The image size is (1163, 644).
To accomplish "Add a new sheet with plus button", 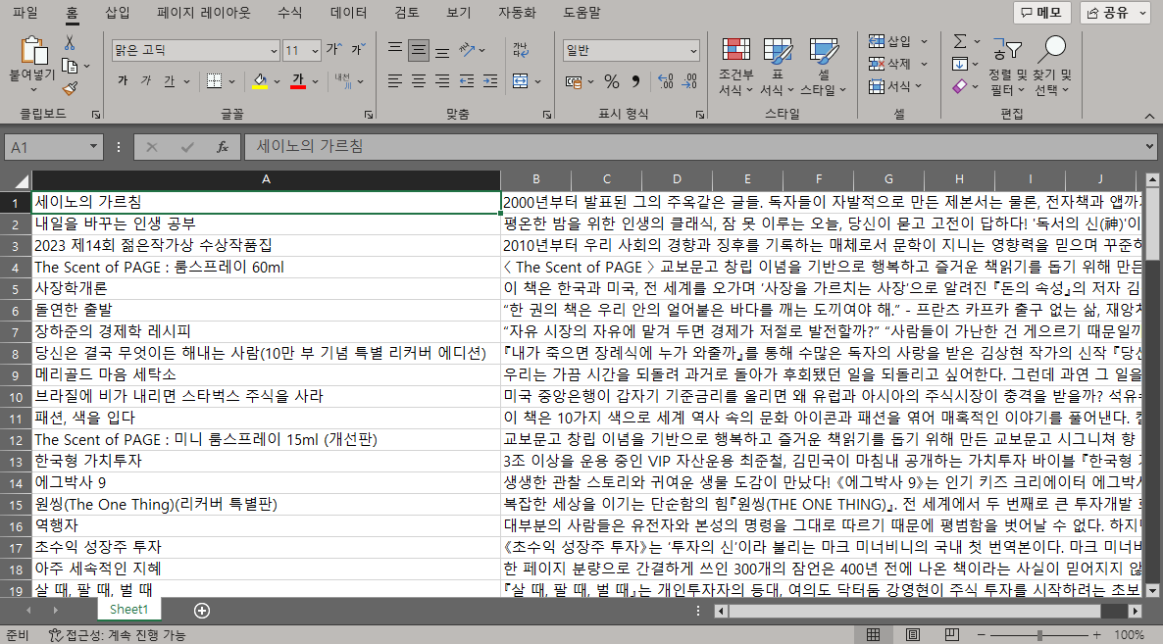I will pos(202,610).
